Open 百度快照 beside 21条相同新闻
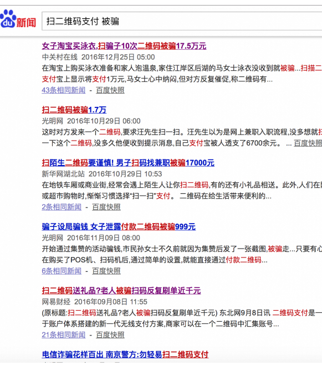 (110, 335)
